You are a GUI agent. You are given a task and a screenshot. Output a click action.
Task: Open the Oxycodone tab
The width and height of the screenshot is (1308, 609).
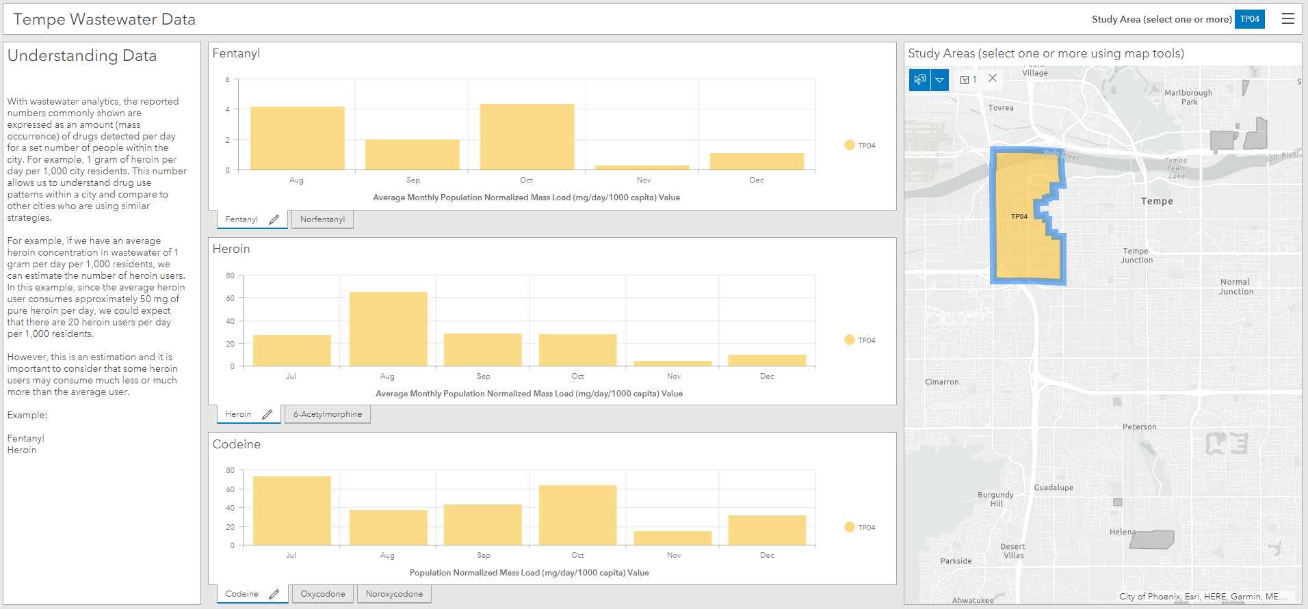point(323,594)
